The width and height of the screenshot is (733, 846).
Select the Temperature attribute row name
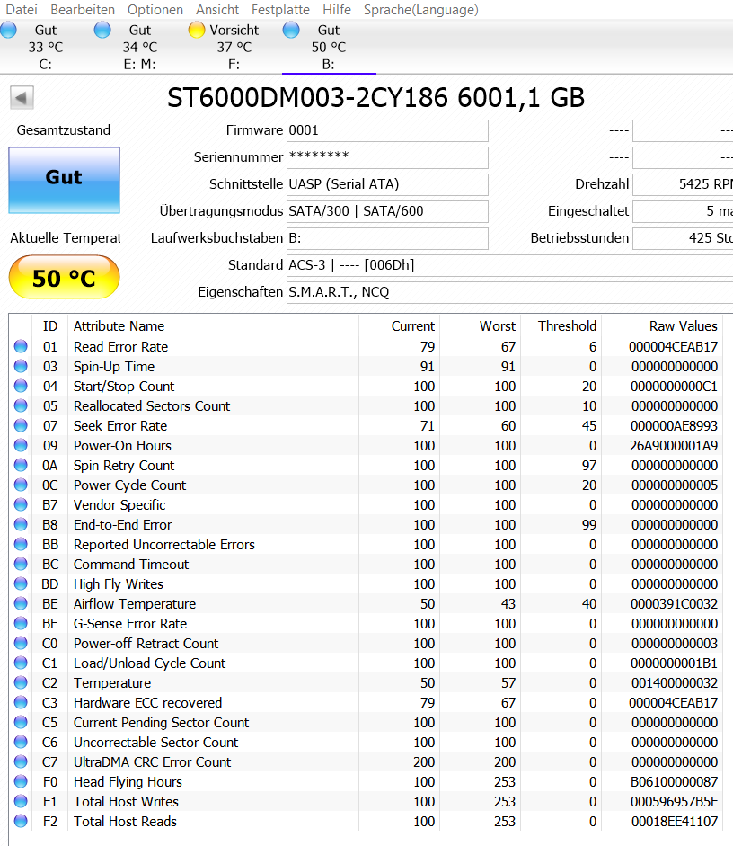tap(112, 683)
